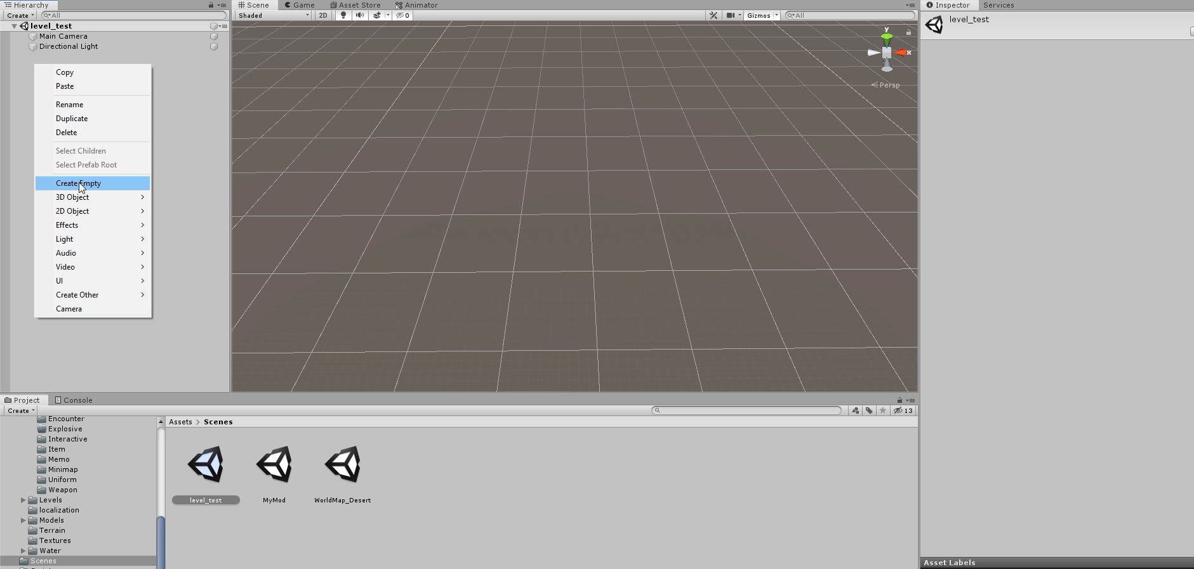This screenshot has width=1194, height=569.
Task: Expand the Audio submenu
Action: click(x=93, y=253)
